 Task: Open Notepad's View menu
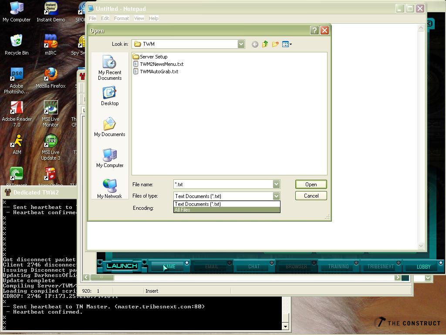tap(139, 18)
